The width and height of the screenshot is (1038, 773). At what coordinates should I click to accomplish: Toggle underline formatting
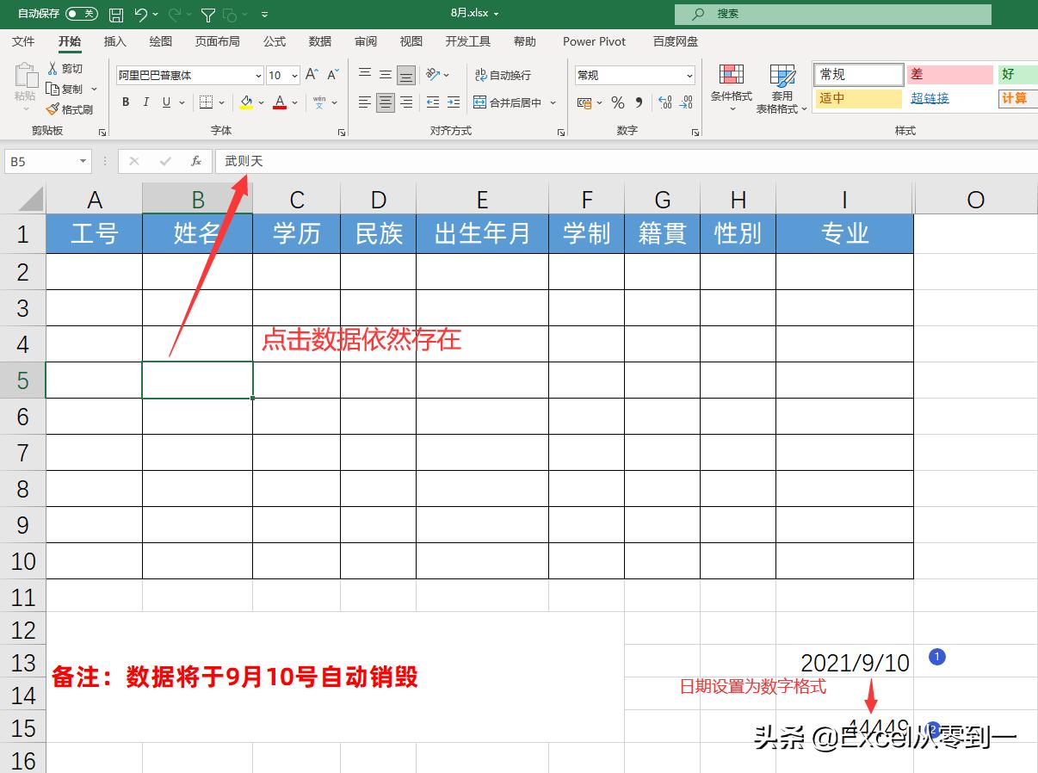tap(166, 102)
